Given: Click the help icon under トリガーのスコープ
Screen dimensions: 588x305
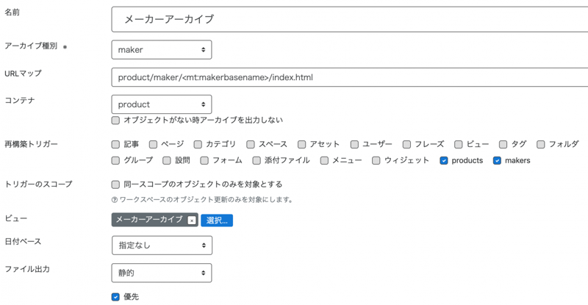Looking at the screenshot, I should pos(115,199).
